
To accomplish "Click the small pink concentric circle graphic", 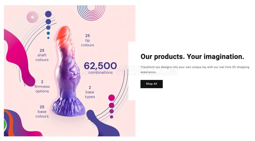I will pyautogui.click(x=33, y=17).
